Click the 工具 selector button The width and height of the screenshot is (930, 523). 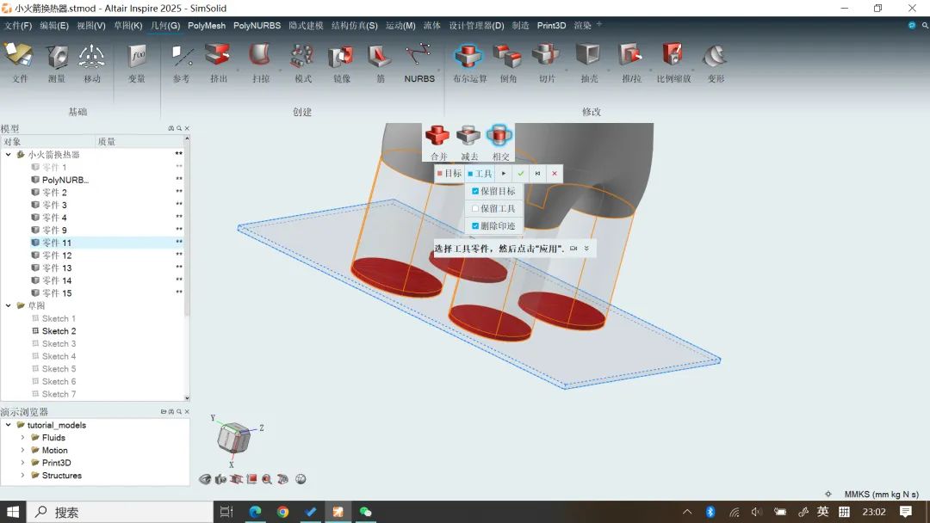tap(480, 174)
